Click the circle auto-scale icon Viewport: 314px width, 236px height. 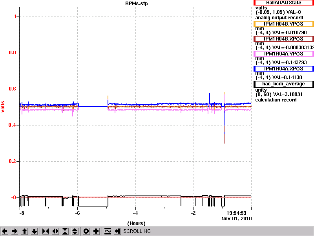click(x=86, y=231)
